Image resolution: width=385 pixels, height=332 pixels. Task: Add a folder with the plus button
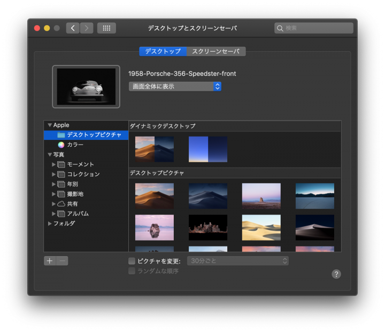[50, 261]
